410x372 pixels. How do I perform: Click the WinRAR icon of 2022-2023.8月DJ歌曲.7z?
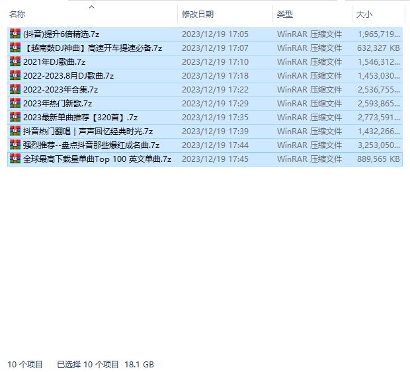tap(15, 75)
